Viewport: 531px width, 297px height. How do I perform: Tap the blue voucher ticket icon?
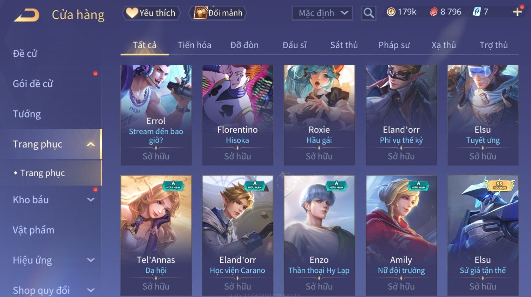[477, 12]
